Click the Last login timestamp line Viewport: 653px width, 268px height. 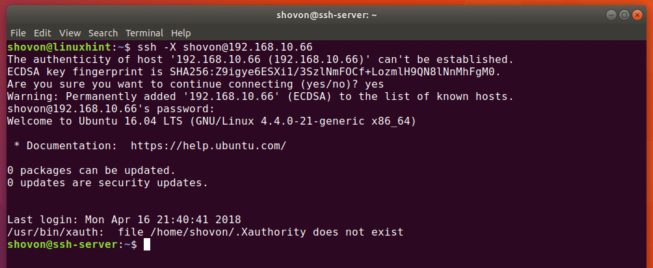pyautogui.click(x=124, y=219)
